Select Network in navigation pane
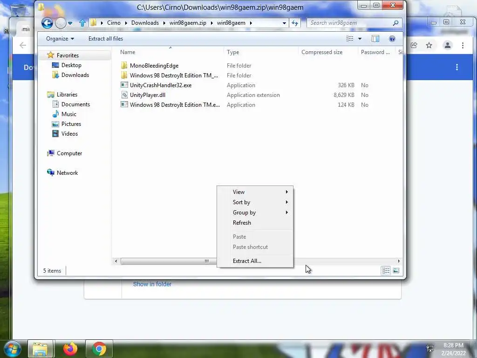477x358 pixels. [67, 172]
